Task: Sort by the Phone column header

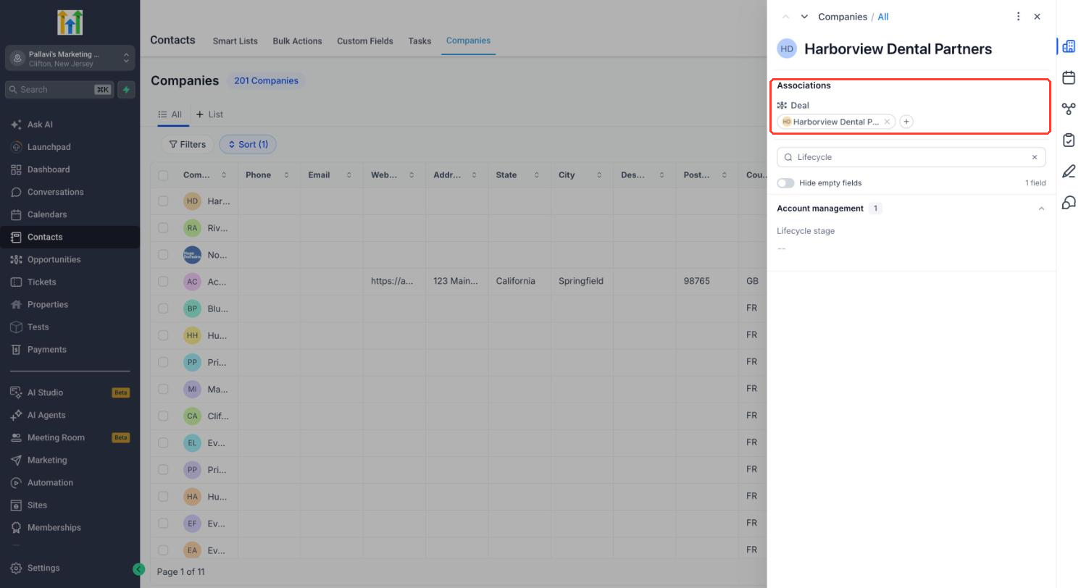Action: click(x=268, y=175)
